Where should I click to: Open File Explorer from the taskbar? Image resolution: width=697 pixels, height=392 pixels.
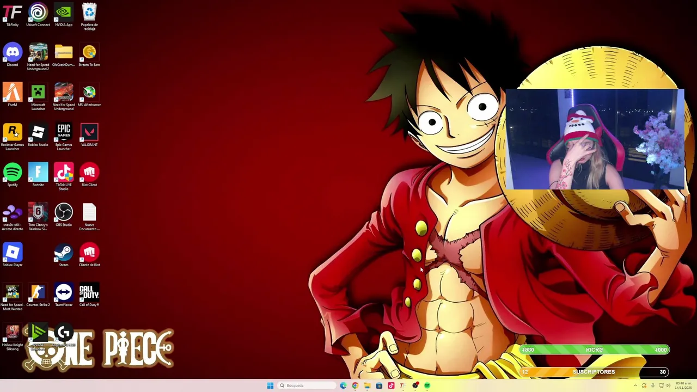(367, 385)
